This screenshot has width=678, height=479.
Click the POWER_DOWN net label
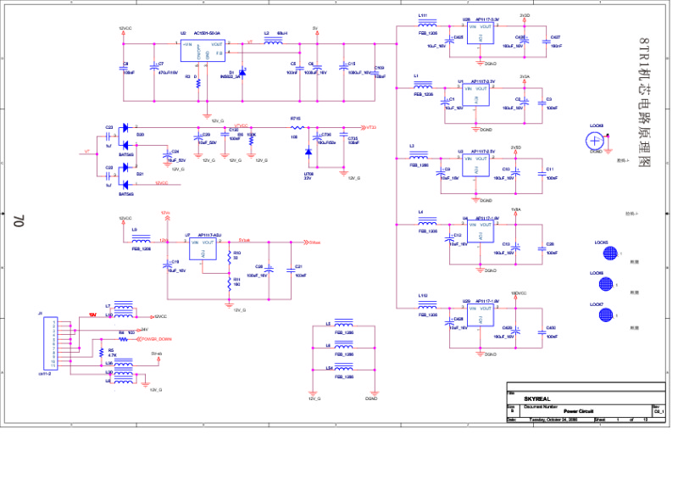tap(156, 339)
